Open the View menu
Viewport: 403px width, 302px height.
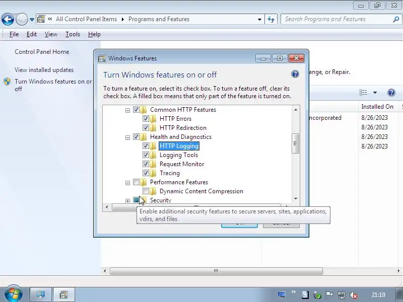tap(51, 34)
